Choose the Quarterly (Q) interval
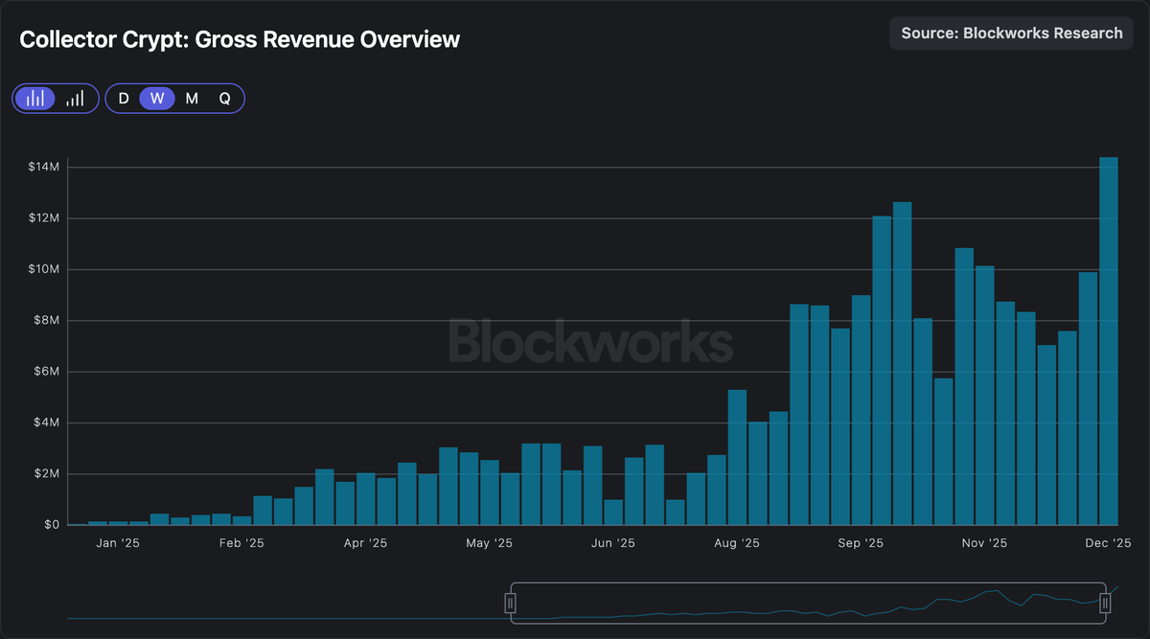This screenshot has height=639, width=1150. [224, 99]
